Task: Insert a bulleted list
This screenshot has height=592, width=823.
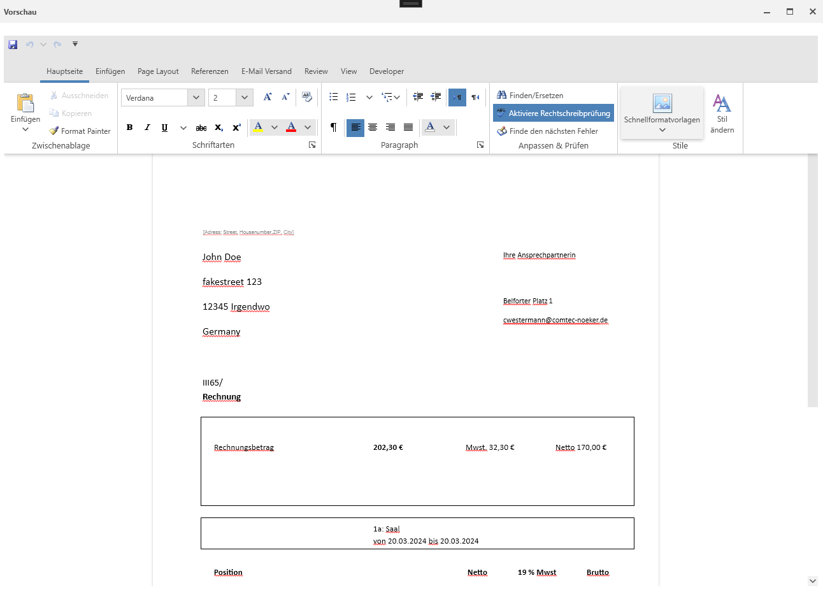Action: pyautogui.click(x=333, y=97)
